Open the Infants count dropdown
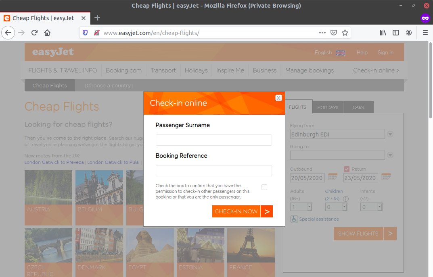Screen dimensions: 433x277 point(371,207)
